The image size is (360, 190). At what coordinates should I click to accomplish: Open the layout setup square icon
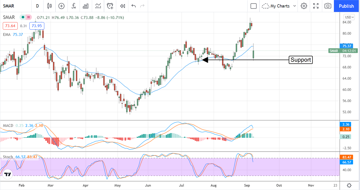[253, 6]
